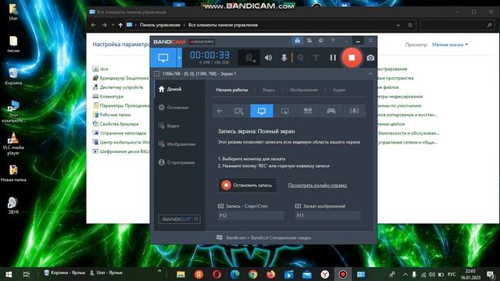Tick the checkbox beside 1366x768 screen info
Viewport: 500px width, 281px height.
tap(156, 73)
